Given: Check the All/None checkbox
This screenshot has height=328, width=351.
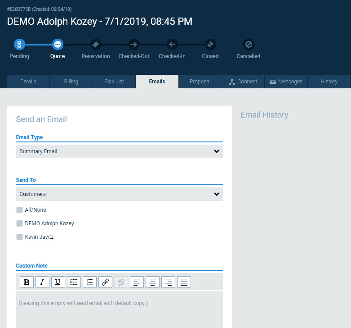Looking at the screenshot, I should [19, 210].
